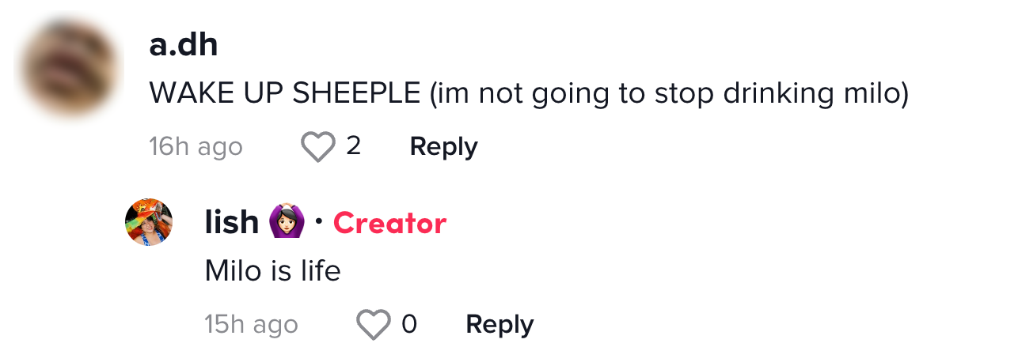Click the pink Creator badge
1018x362 pixels.
389,224
